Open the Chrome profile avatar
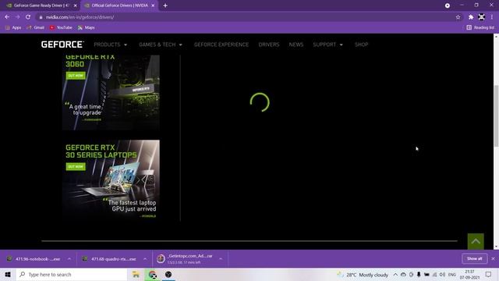Image resolution: width=499 pixels, height=281 pixels. pyautogui.click(x=482, y=17)
